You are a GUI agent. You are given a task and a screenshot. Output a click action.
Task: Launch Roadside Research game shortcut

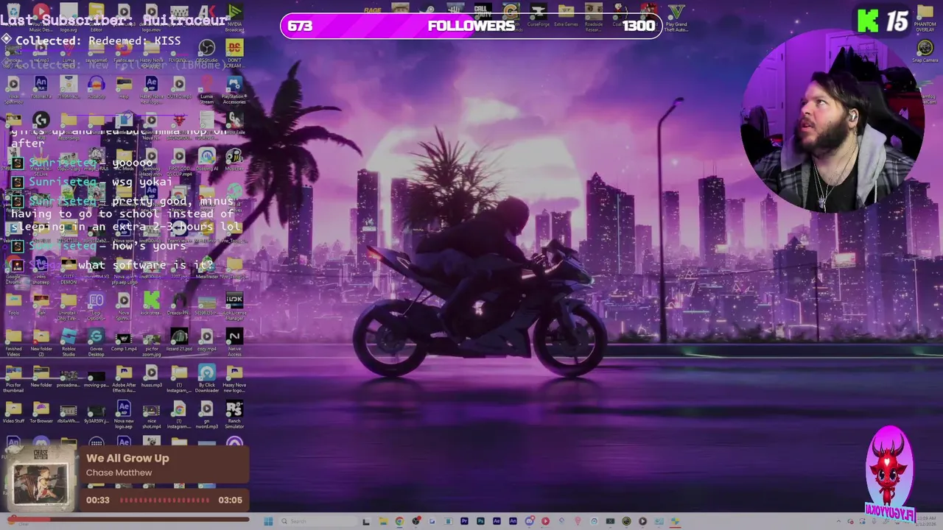tap(593, 18)
